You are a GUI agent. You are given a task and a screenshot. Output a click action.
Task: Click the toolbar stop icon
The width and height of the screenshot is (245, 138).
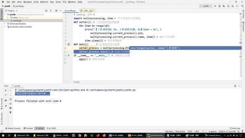tap(237, 6)
